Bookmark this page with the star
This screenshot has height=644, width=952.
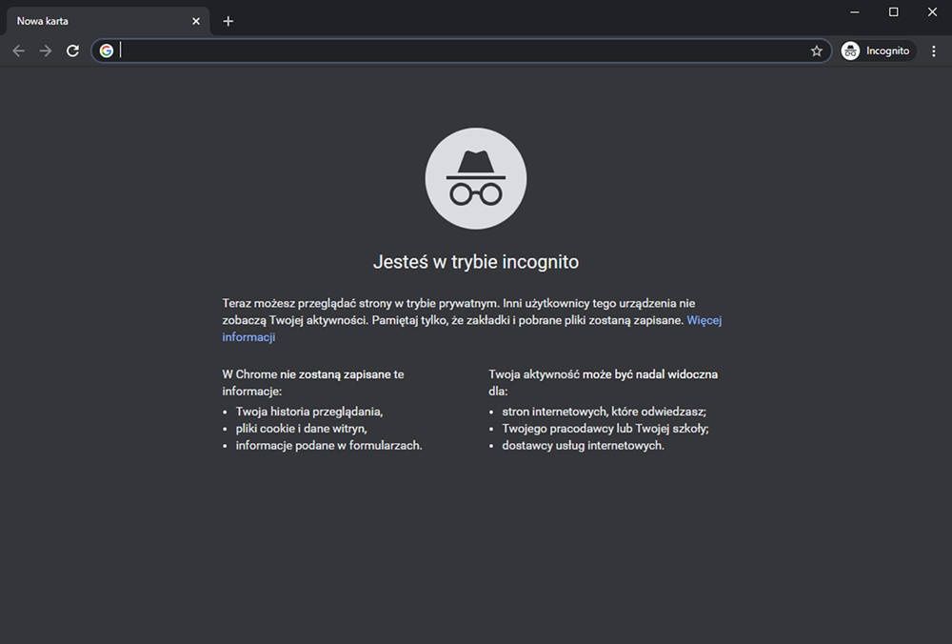[x=817, y=51]
